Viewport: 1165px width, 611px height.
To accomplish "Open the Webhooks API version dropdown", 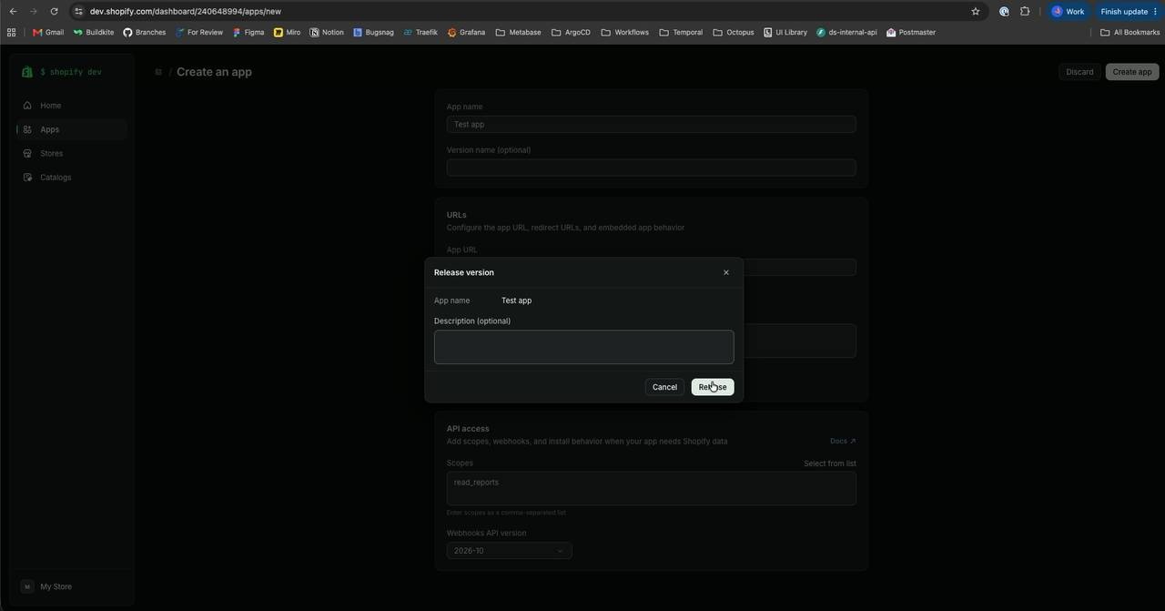I will (x=509, y=551).
